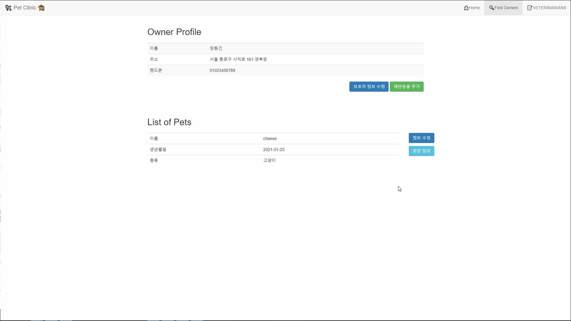The width and height of the screenshot is (571, 321).
Task: Click the Pet Clinic brand link
Action: (25, 8)
